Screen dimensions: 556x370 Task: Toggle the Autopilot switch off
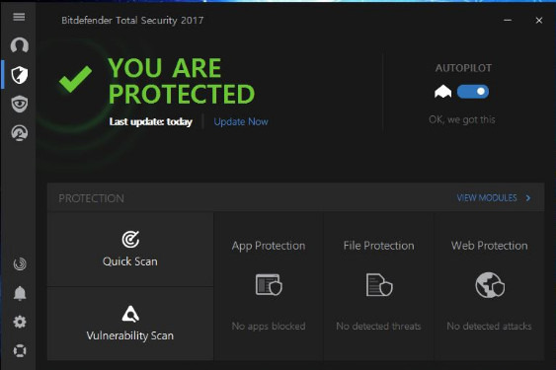tap(473, 92)
